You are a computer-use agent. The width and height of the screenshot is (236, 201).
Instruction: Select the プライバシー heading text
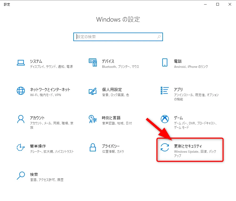(x=111, y=146)
